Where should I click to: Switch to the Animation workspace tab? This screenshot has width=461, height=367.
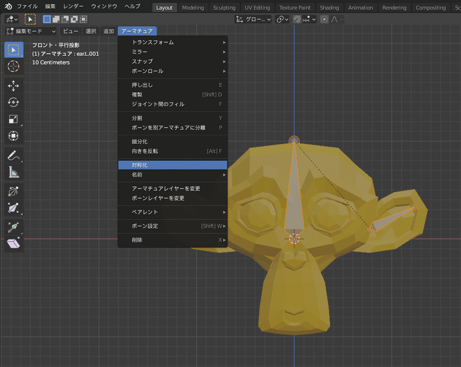(x=361, y=8)
